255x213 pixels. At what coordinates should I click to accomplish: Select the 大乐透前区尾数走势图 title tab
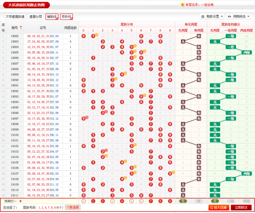coord(26,5)
